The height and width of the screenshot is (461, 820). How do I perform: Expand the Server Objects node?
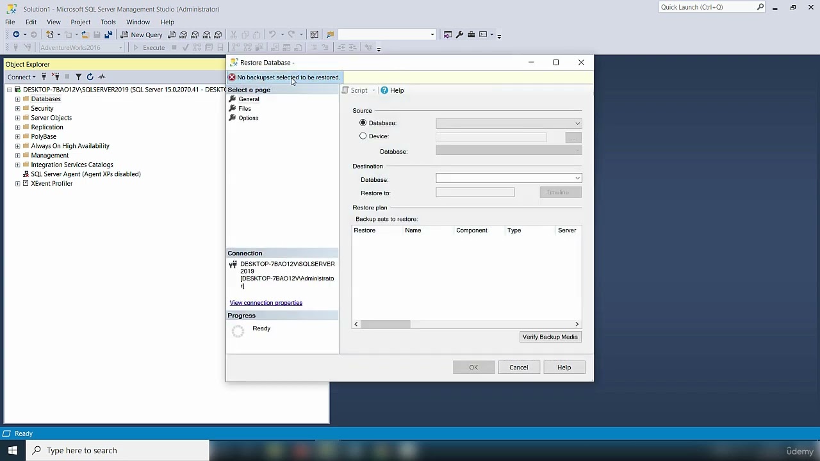pos(18,118)
